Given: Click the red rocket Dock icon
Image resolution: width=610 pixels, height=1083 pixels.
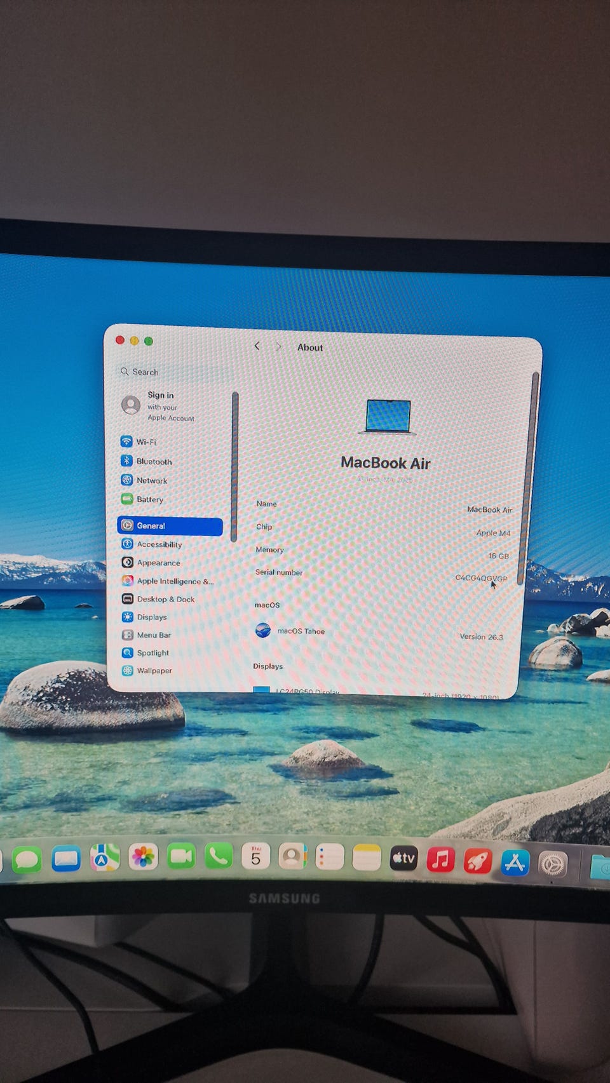Looking at the screenshot, I should pyautogui.click(x=477, y=861).
